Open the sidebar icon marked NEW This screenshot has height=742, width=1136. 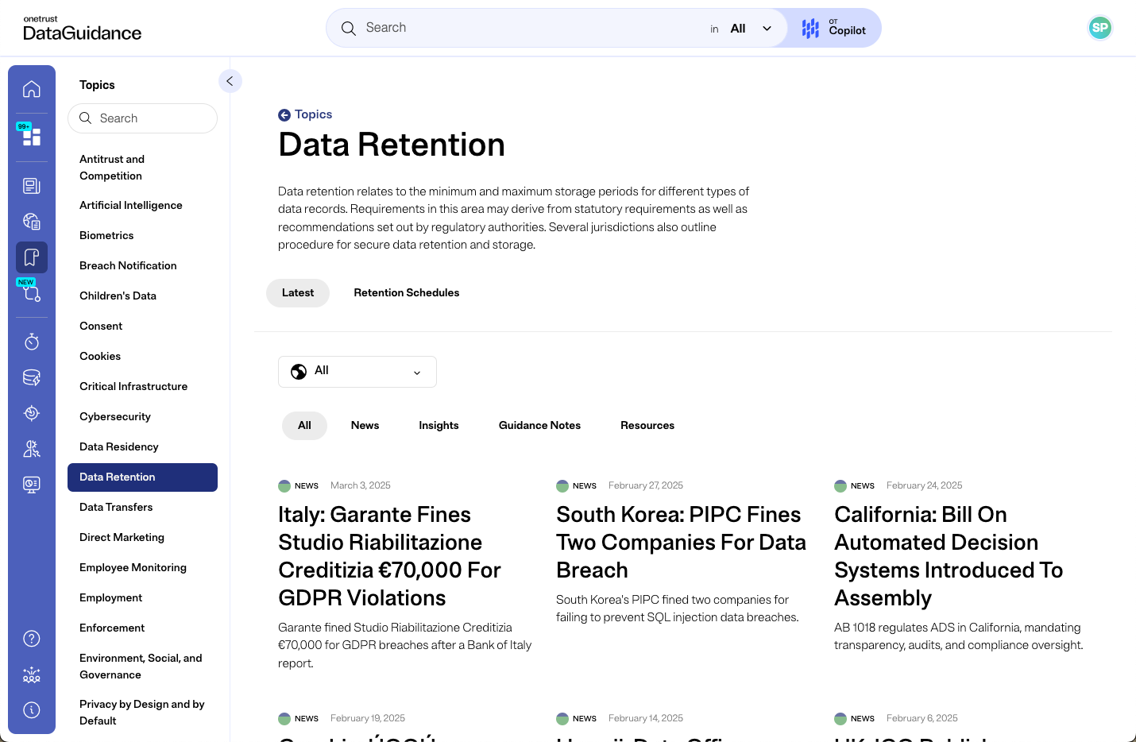click(32, 292)
